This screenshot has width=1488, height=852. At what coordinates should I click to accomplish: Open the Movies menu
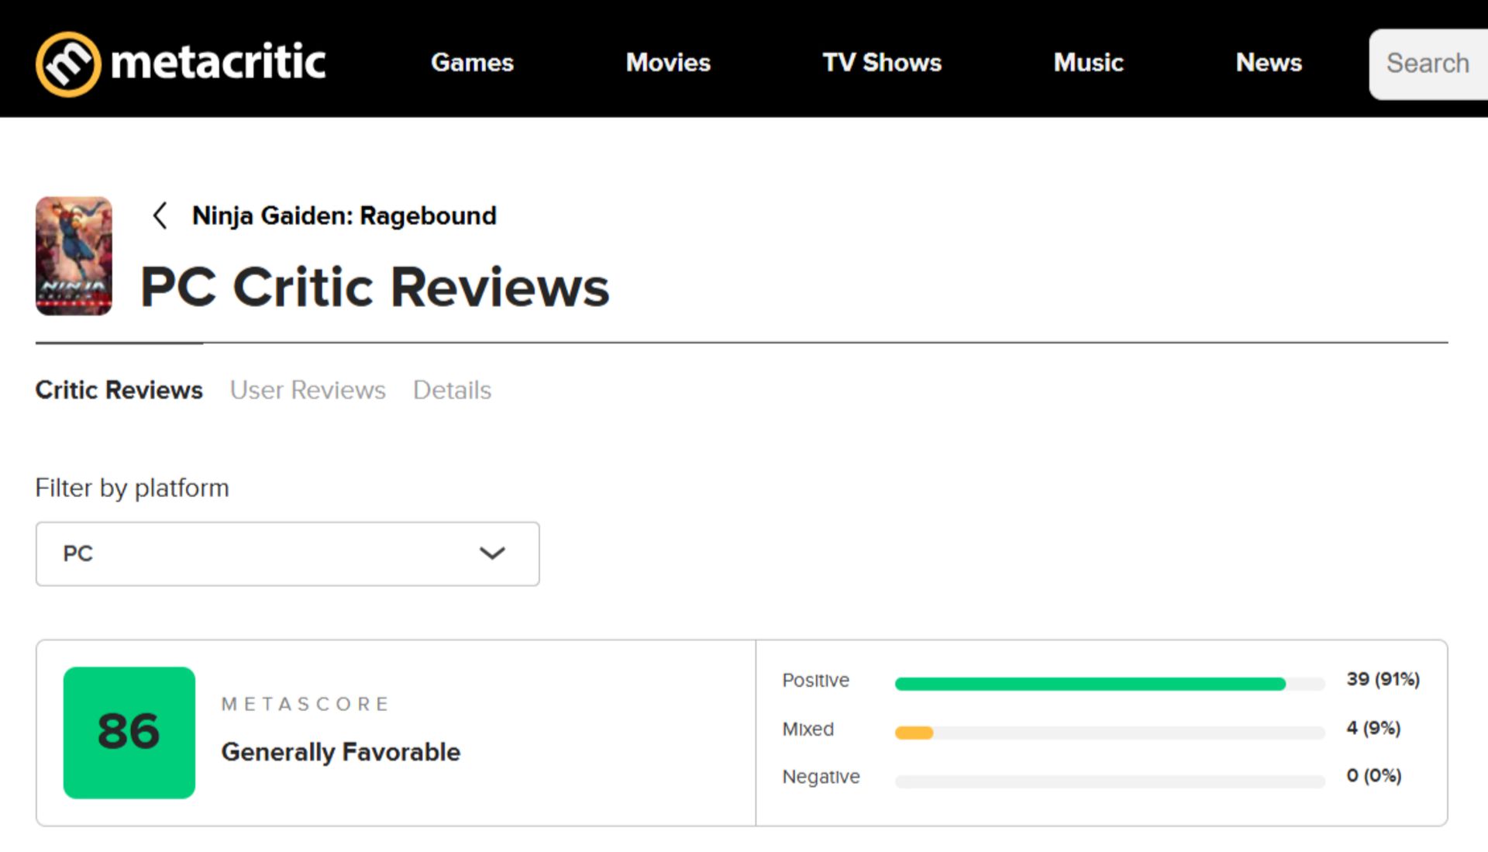668,63
